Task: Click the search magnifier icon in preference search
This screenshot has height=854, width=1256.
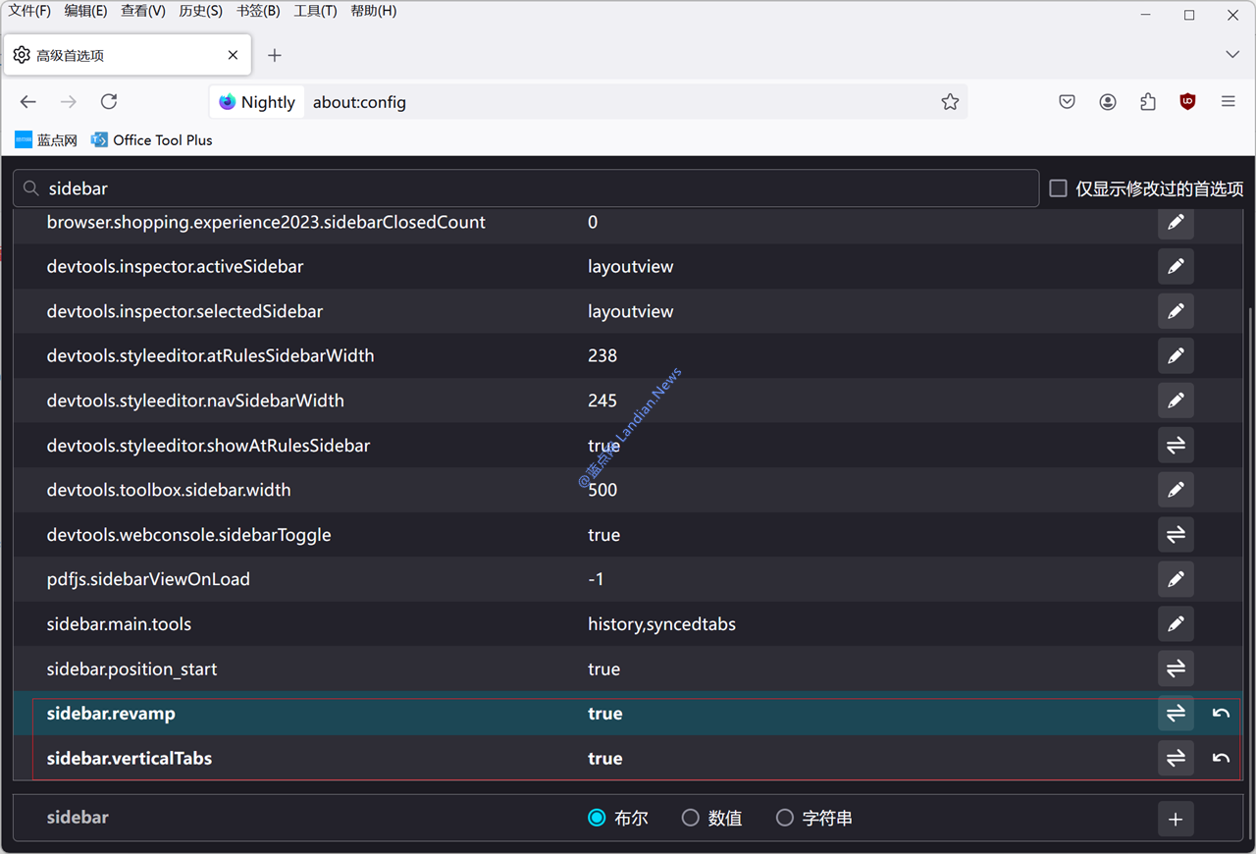Action: click(x=31, y=188)
